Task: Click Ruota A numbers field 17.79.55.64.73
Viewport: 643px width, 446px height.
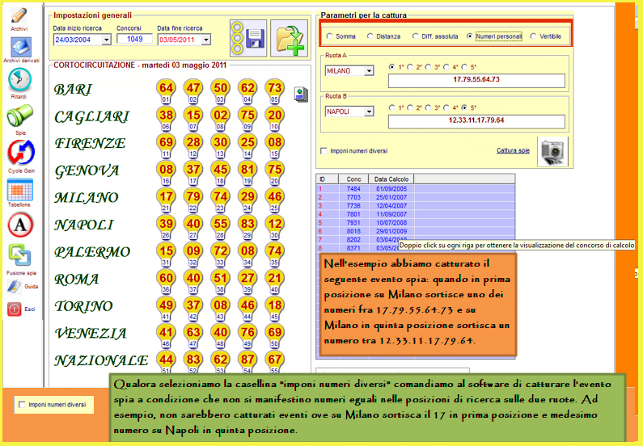Action: tap(476, 80)
